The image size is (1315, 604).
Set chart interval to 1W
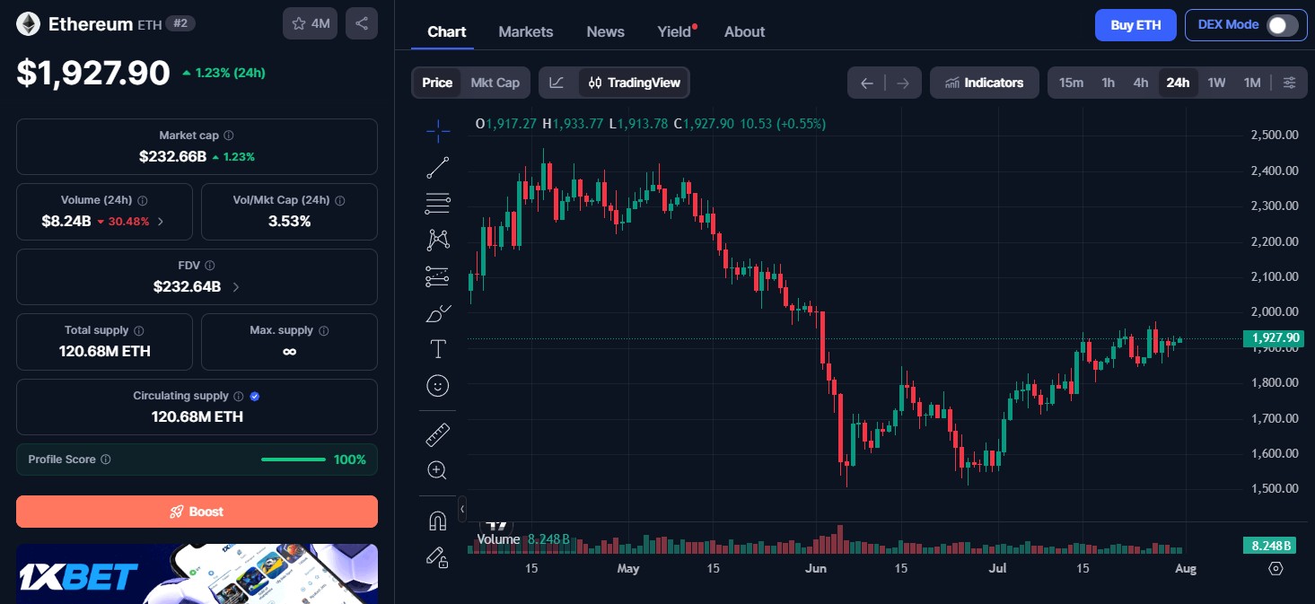click(1216, 83)
